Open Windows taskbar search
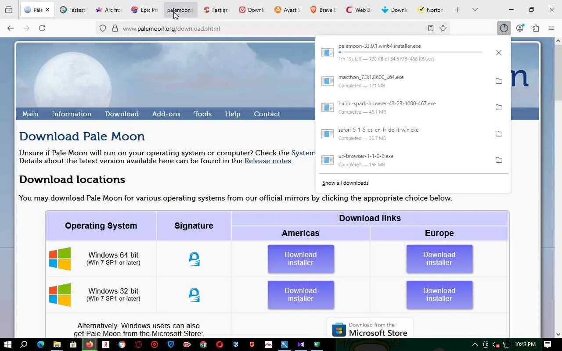The width and height of the screenshot is (562, 351). (x=24, y=344)
